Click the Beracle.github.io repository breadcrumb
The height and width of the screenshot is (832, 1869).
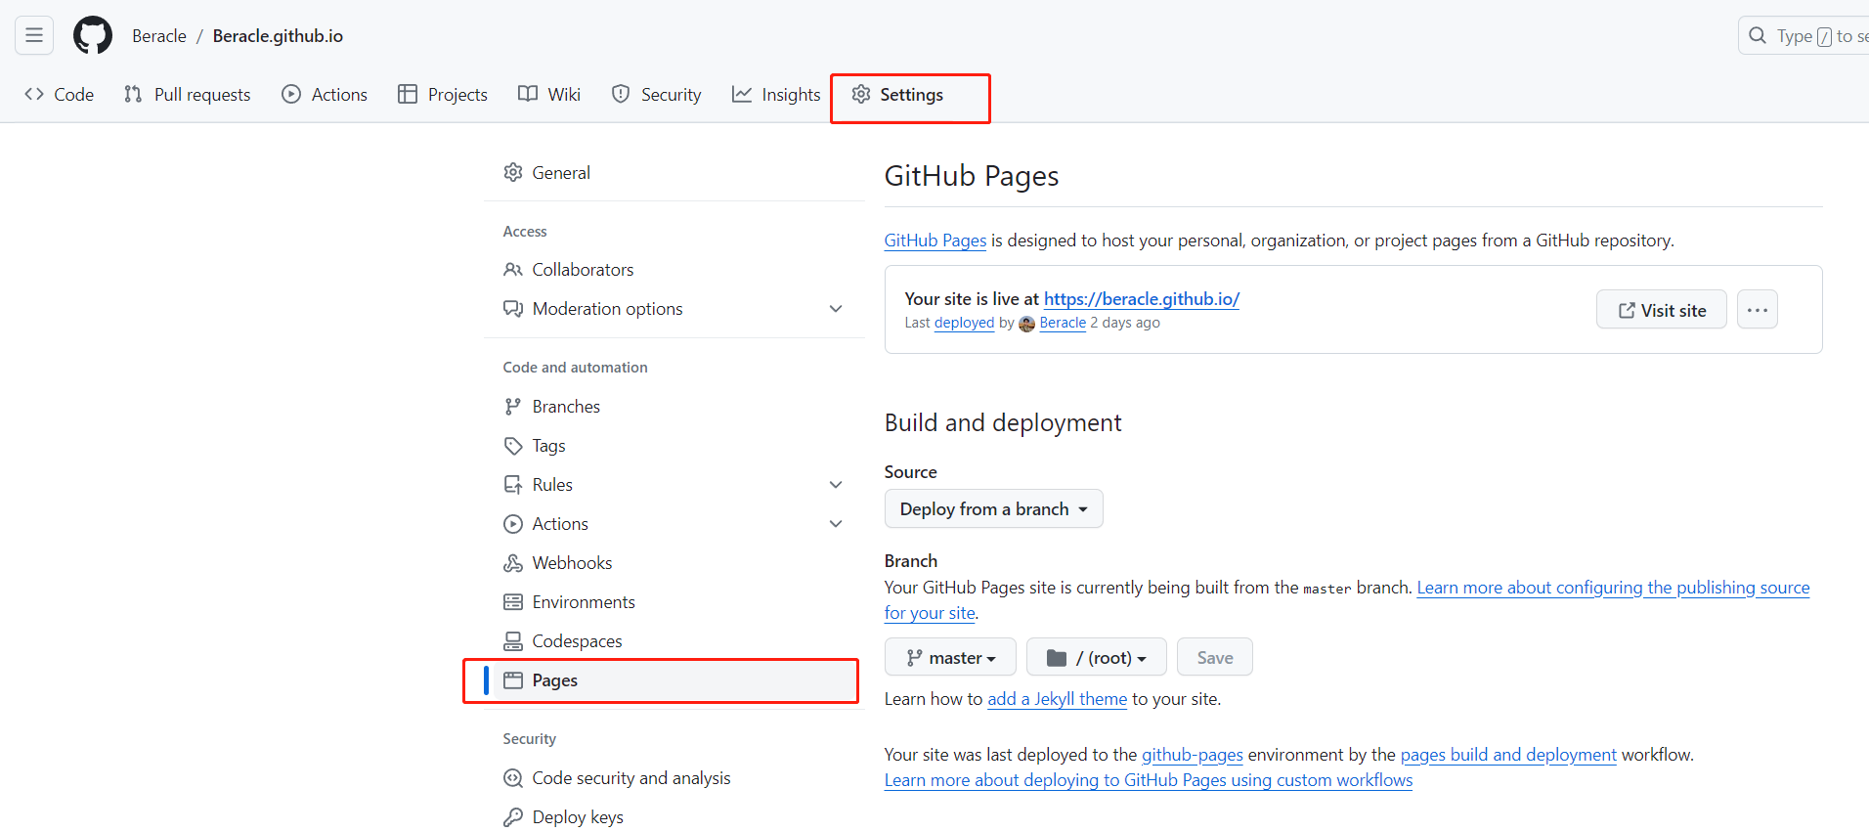[x=278, y=36]
